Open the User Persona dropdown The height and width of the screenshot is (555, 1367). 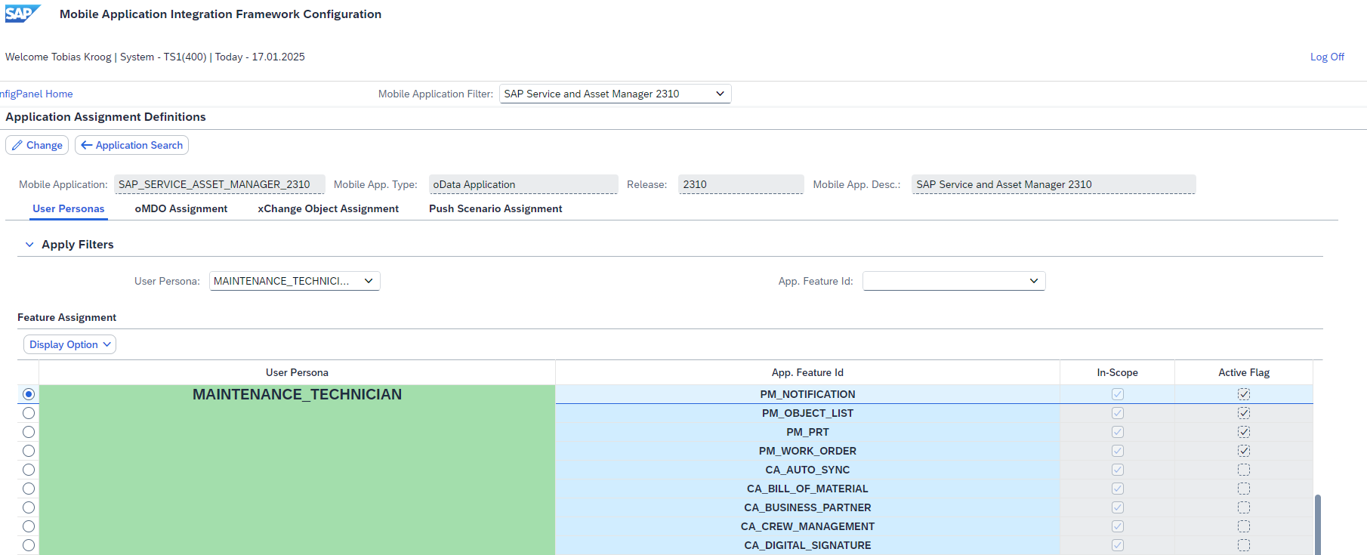pos(295,281)
